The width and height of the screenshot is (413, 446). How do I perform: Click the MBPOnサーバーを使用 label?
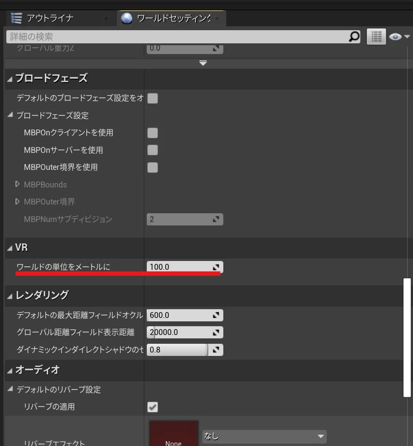click(x=63, y=150)
